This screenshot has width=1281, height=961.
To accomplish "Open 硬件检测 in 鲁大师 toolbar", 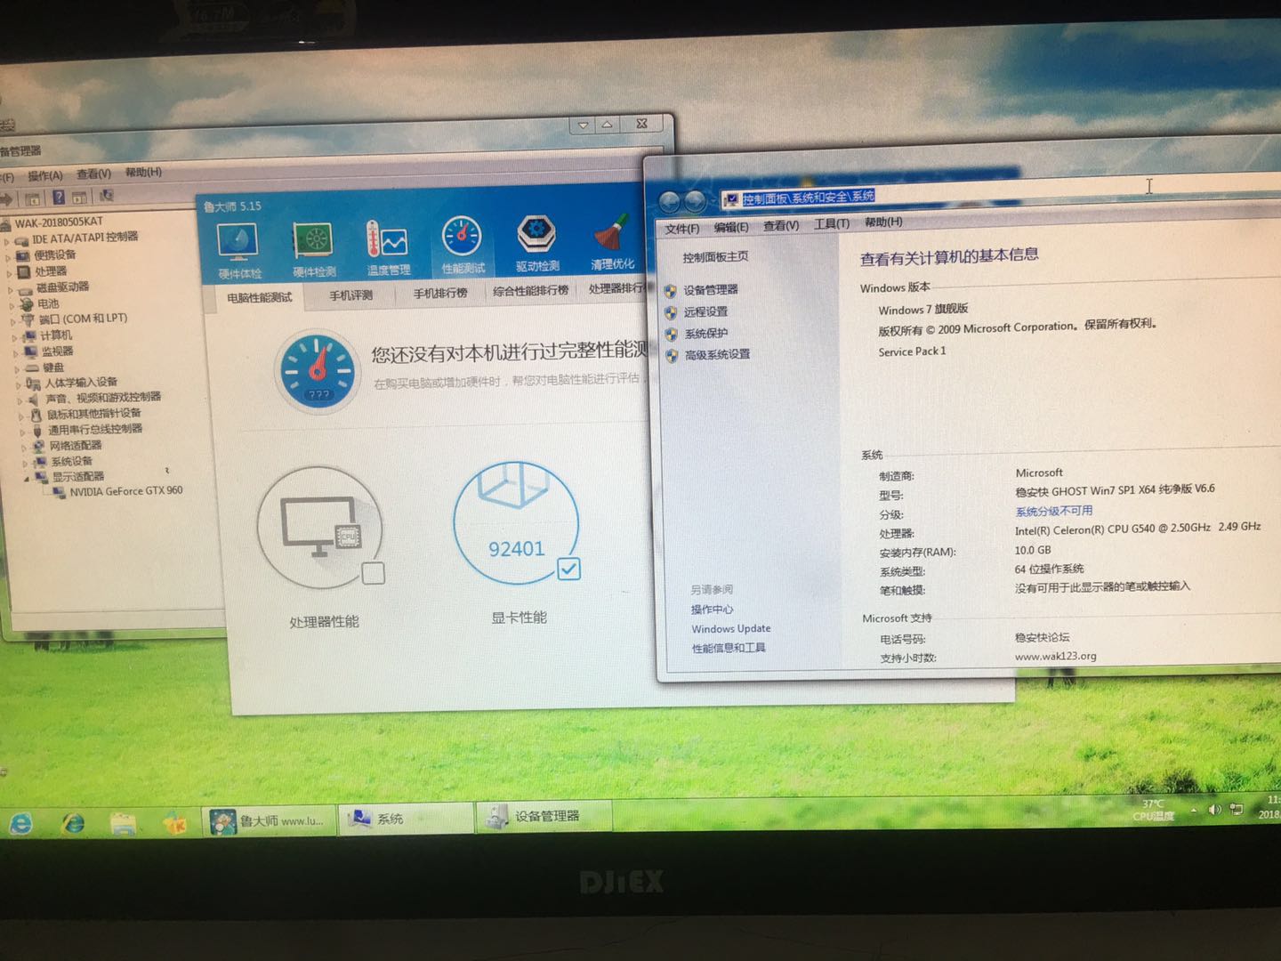I will 314,250.
